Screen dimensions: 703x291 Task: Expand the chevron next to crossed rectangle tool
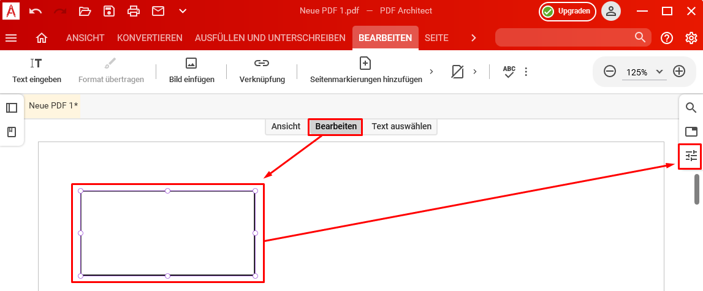click(474, 71)
